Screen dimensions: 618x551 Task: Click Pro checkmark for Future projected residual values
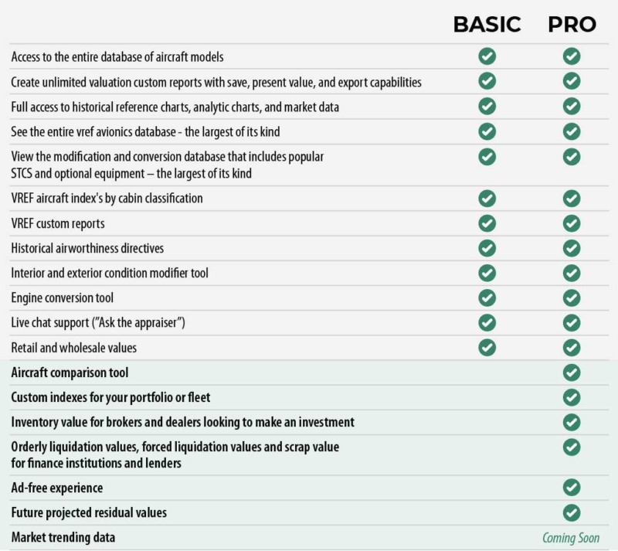point(572,512)
